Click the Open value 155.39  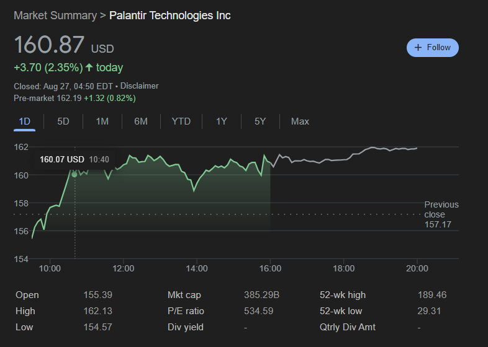point(97,295)
